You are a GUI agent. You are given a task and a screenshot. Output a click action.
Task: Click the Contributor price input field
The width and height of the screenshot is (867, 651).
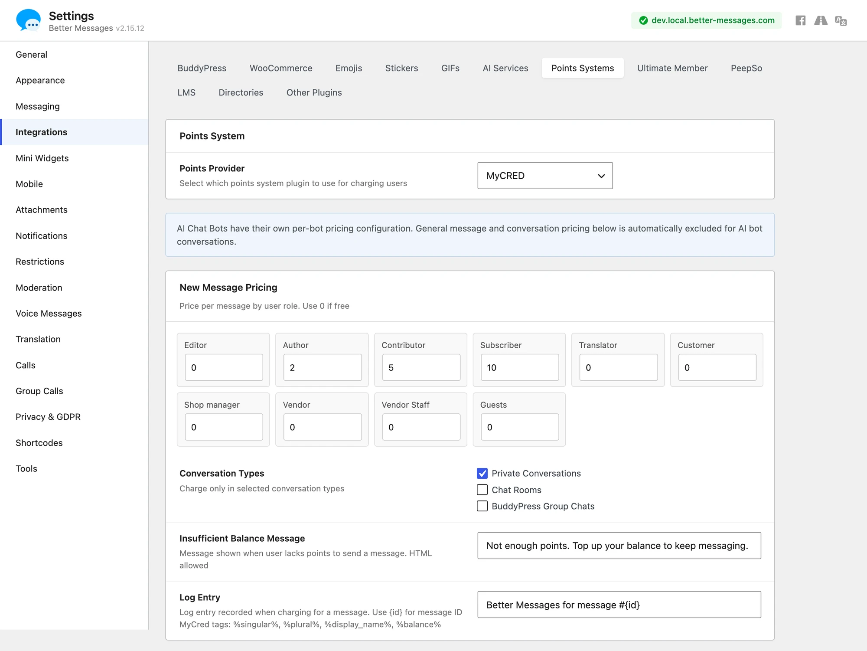(421, 367)
